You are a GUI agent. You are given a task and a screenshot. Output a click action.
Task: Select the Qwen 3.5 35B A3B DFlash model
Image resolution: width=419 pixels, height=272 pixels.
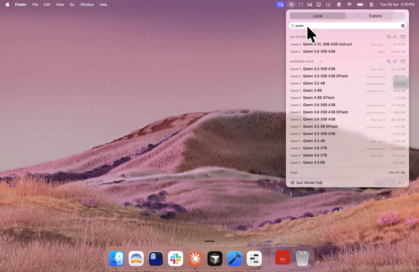(x=325, y=76)
